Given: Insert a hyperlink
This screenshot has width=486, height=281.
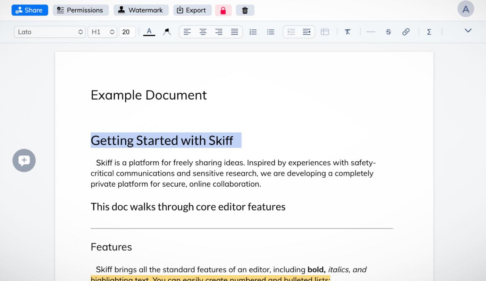Looking at the screenshot, I should coord(406,32).
